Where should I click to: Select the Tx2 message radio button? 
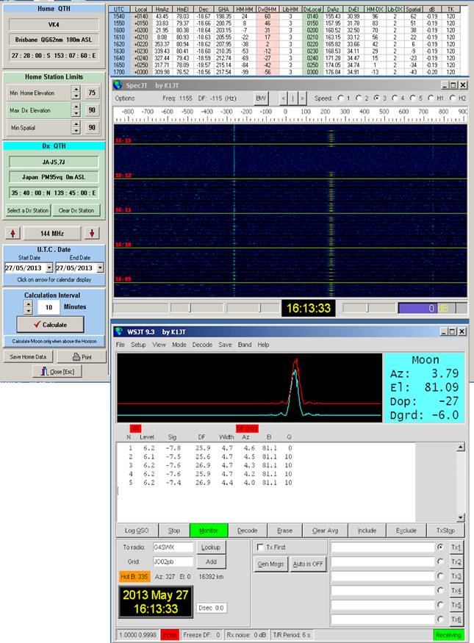coord(440,562)
